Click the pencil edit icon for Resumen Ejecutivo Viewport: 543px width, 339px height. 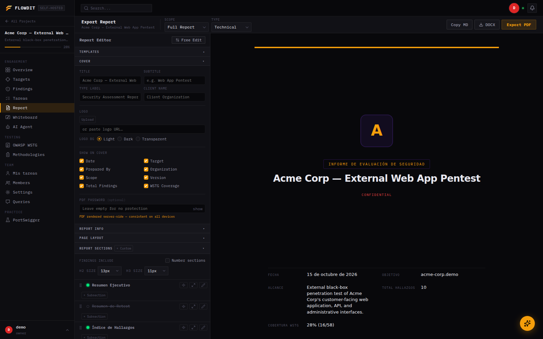pyautogui.click(x=203, y=285)
